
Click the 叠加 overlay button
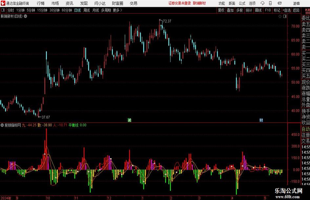click(230, 10)
